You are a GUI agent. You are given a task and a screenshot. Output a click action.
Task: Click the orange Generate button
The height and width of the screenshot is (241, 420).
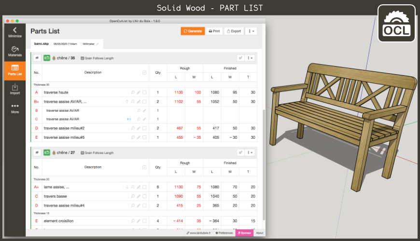pyautogui.click(x=193, y=31)
